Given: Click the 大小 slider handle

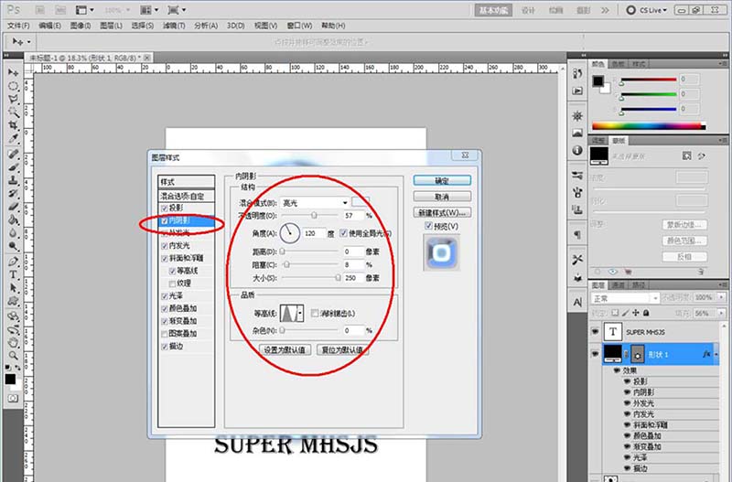Looking at the screenshot, I should coord(338,278).
